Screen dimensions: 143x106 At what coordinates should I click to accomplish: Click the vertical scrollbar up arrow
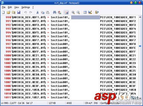pos(140,17)
